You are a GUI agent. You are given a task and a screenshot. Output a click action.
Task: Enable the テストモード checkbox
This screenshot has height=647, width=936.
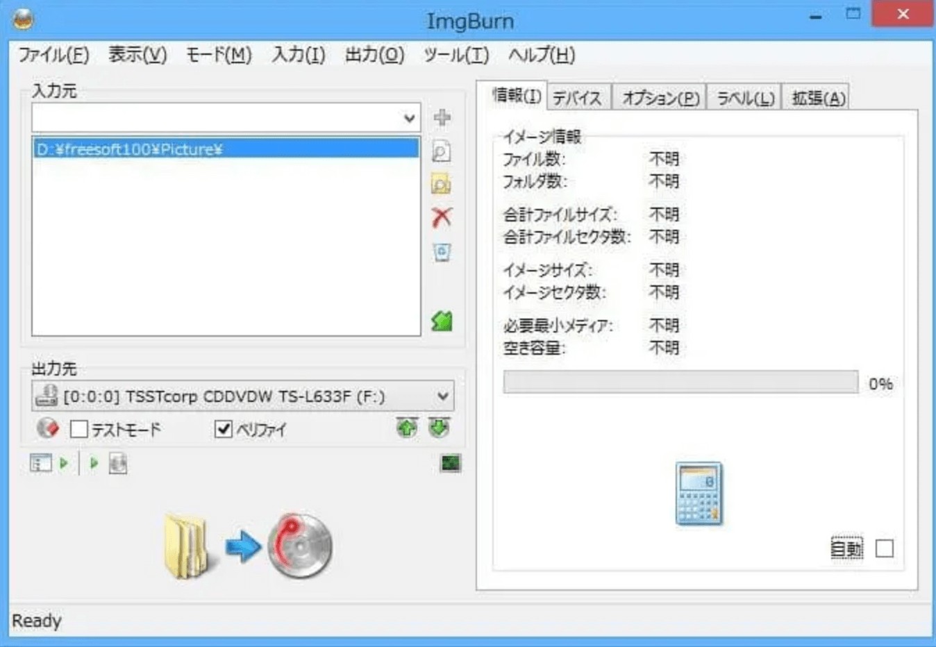point(79,430)
